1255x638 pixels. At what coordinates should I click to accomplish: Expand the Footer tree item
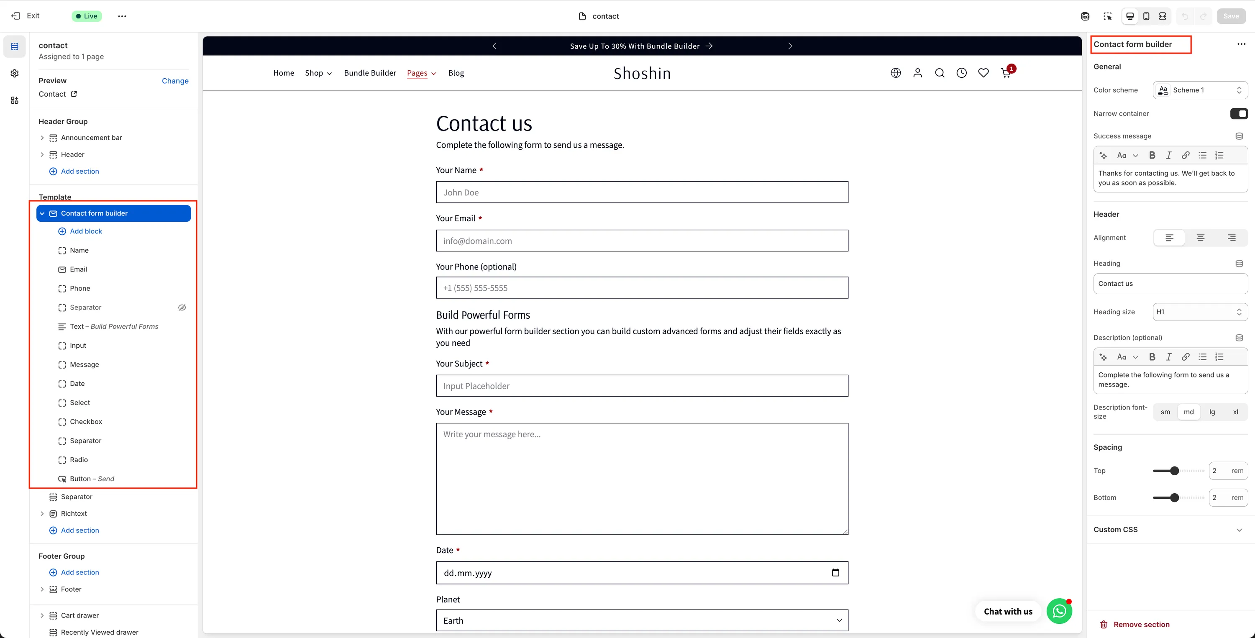tap(42, 589)
